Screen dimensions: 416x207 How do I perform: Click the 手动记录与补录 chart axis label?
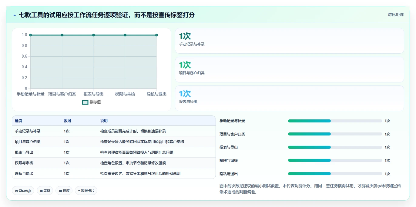coord(30,94)
